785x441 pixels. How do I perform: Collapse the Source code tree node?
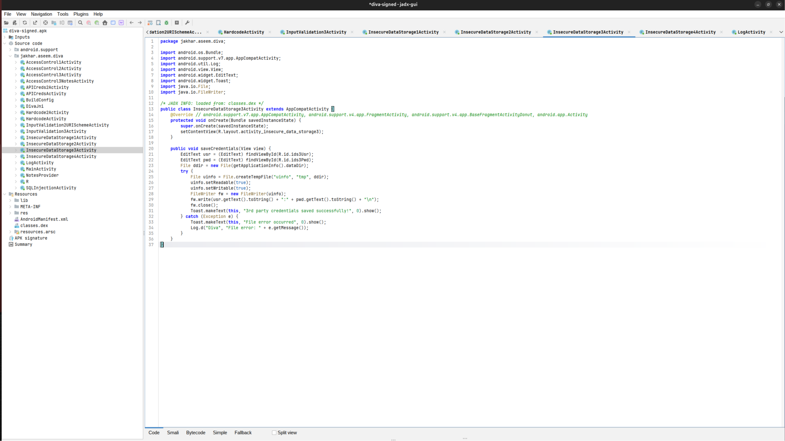[5, 43]
